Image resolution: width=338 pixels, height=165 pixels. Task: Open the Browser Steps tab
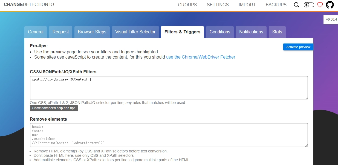click(x=92, y=32)
